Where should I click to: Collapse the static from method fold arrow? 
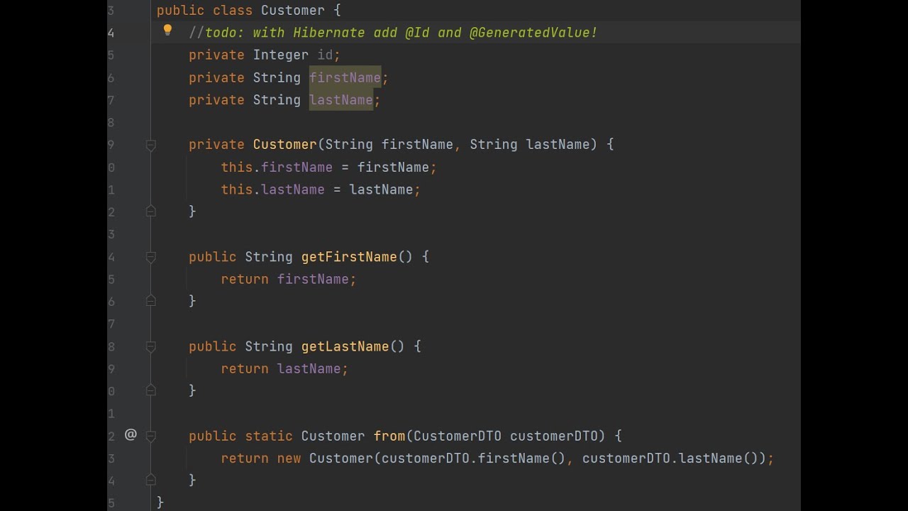click(x=150, y=436)
